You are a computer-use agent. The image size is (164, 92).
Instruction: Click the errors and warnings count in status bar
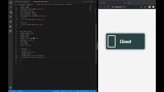click(x=20, y=91)
